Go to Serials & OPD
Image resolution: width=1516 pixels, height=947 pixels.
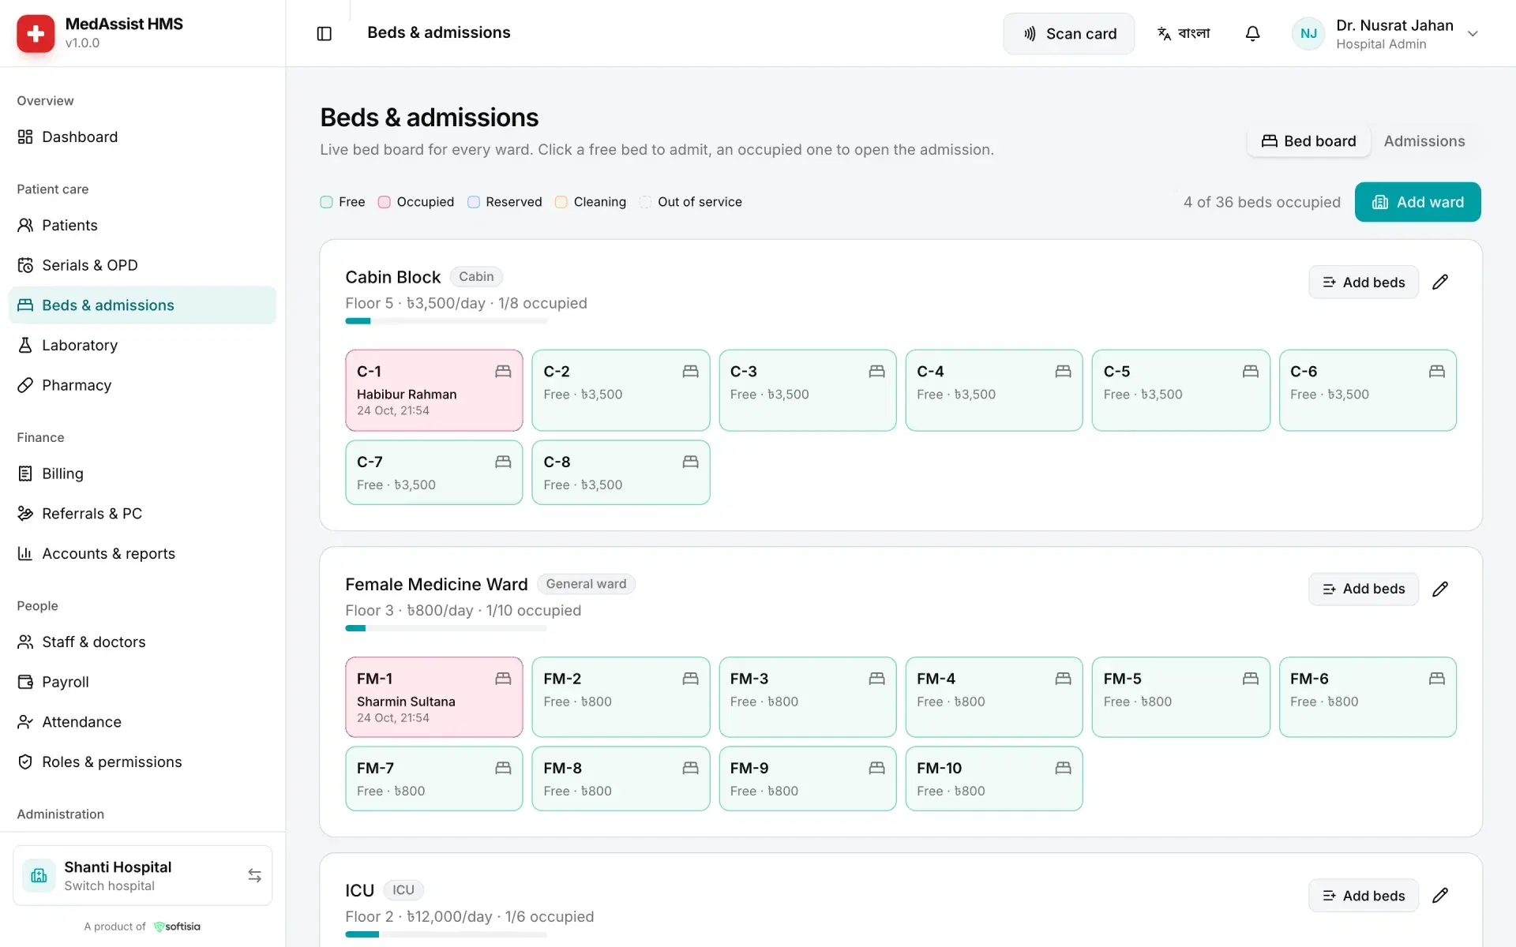pos(142,265)
